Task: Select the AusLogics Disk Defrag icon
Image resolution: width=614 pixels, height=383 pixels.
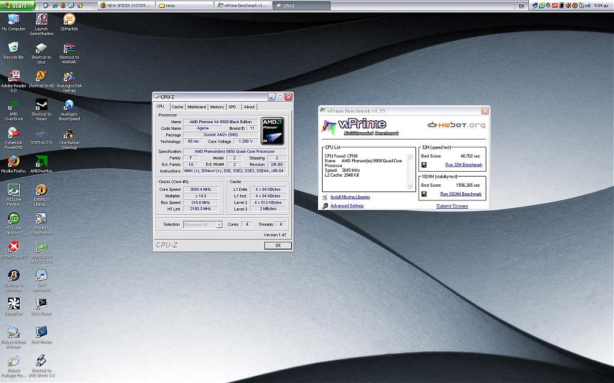Action: [x=70, y=81]
